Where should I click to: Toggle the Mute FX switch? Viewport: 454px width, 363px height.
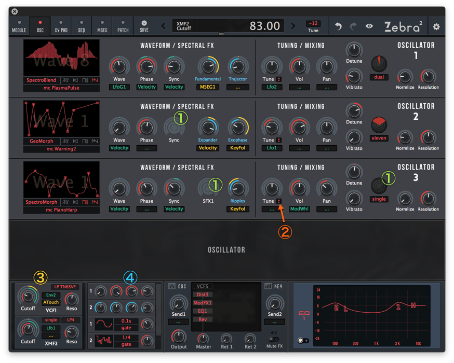click(274, 339)
